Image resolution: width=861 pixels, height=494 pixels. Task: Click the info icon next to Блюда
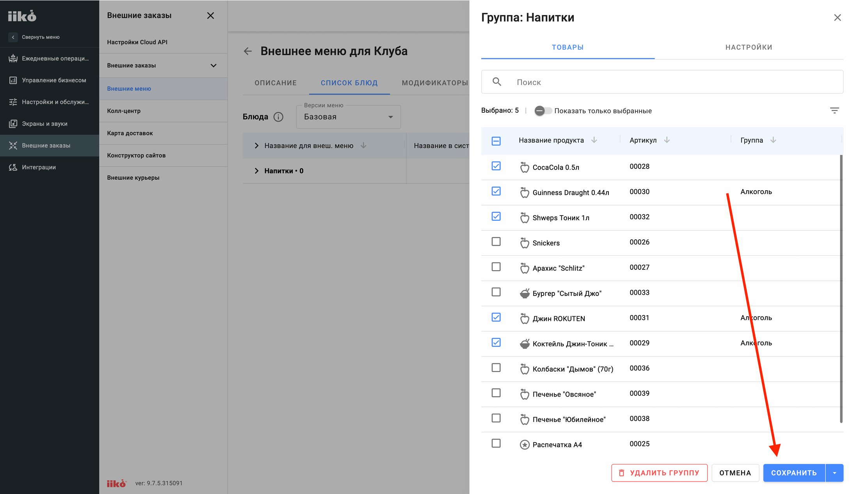[278, 117]
